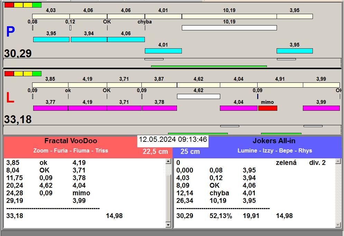The height and width of the screenshot is (236, 344).
Task: Open the Jokers All-in team header
Action: (x=274, y=141)
